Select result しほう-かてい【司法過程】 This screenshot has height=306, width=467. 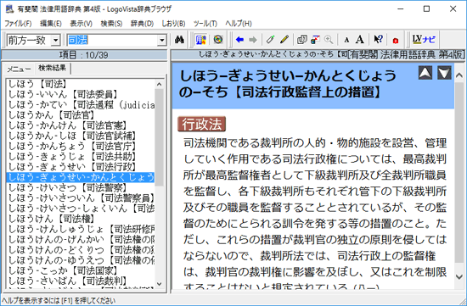(x=81, y=104)
